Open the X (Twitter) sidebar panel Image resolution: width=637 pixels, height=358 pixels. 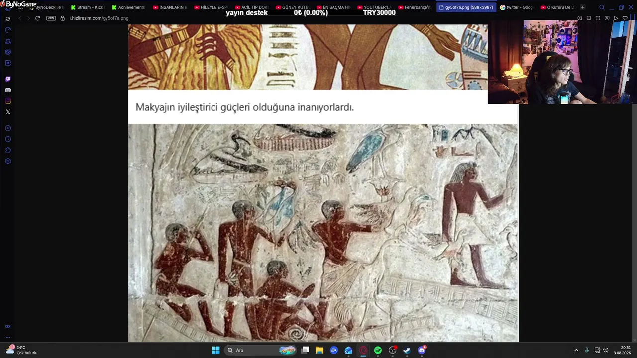click(x=8, y=112)
